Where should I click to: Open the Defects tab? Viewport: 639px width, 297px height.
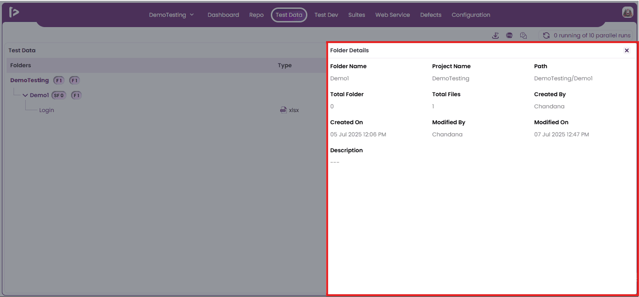pos(431,15)
